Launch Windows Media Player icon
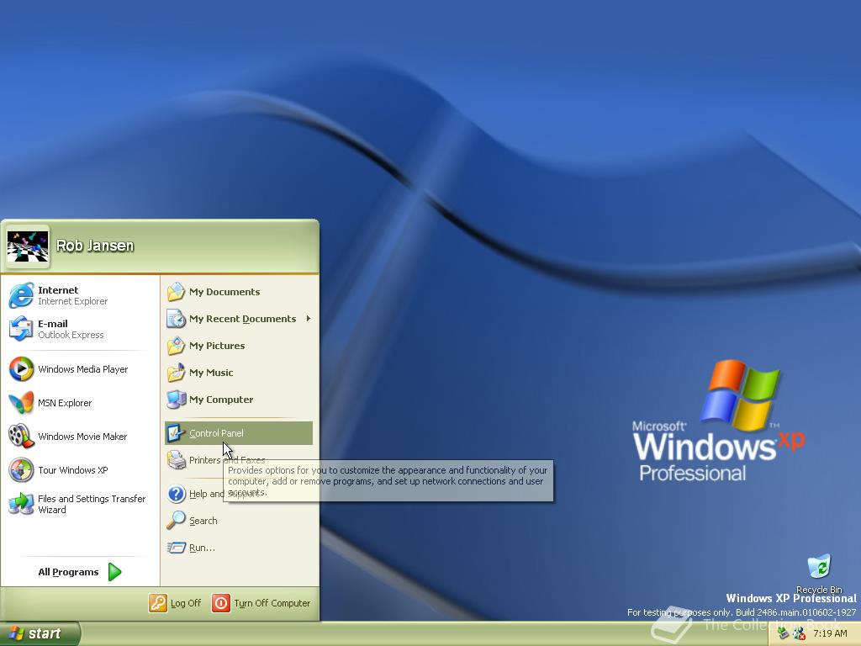This screenshot has width=861, height=646. (x=21, y=369)
